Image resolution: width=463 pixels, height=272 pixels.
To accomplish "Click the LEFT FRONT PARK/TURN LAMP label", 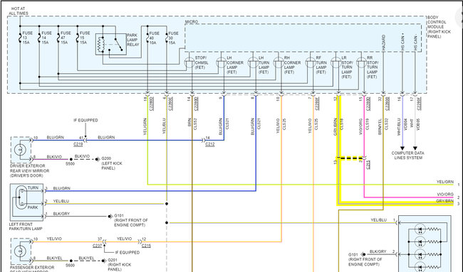I will (26, 227).
